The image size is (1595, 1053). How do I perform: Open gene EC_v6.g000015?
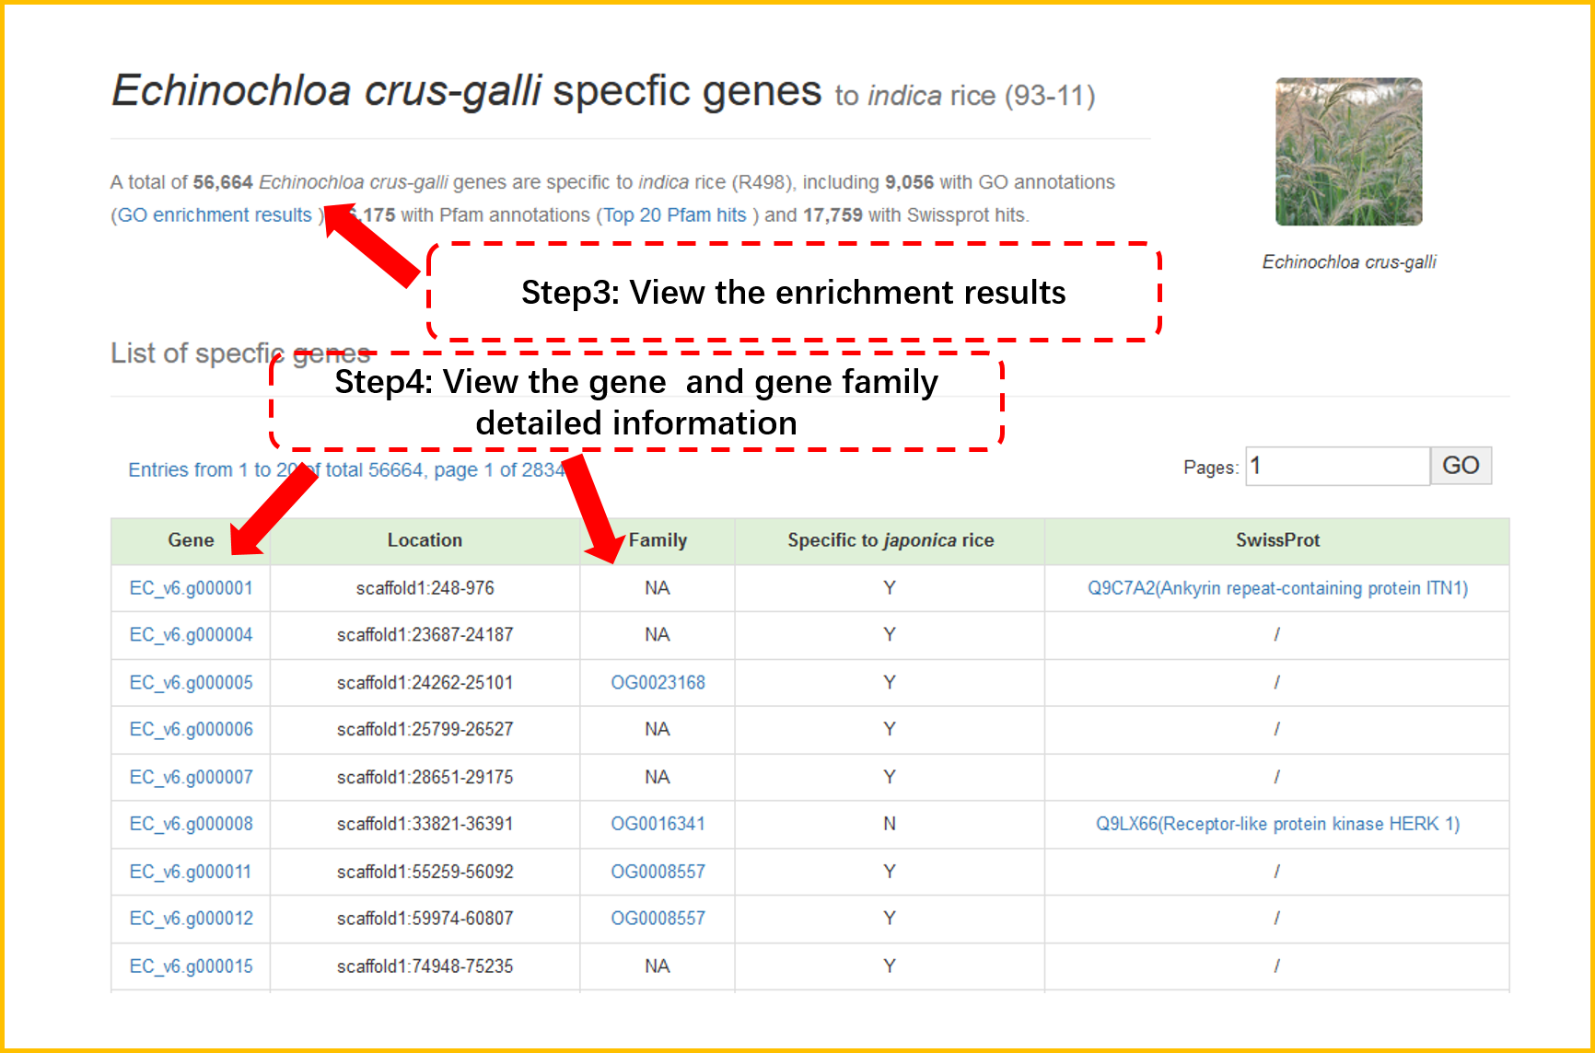pyautogui.click(x=191, y=966)
